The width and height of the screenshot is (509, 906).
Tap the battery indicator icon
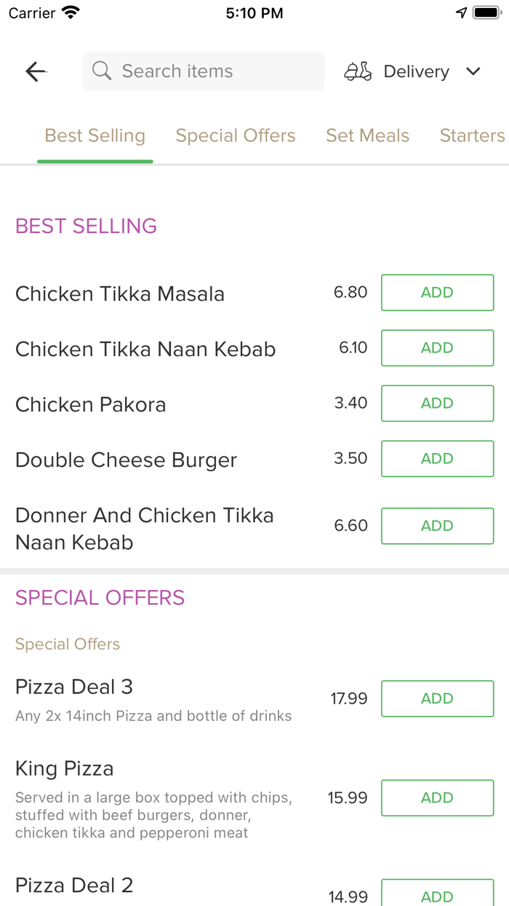click(x=486, y=13)
